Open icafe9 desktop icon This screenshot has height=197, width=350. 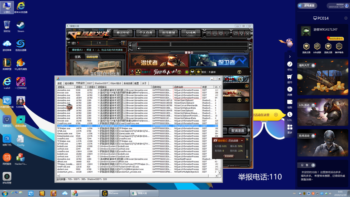pos(7,83)
